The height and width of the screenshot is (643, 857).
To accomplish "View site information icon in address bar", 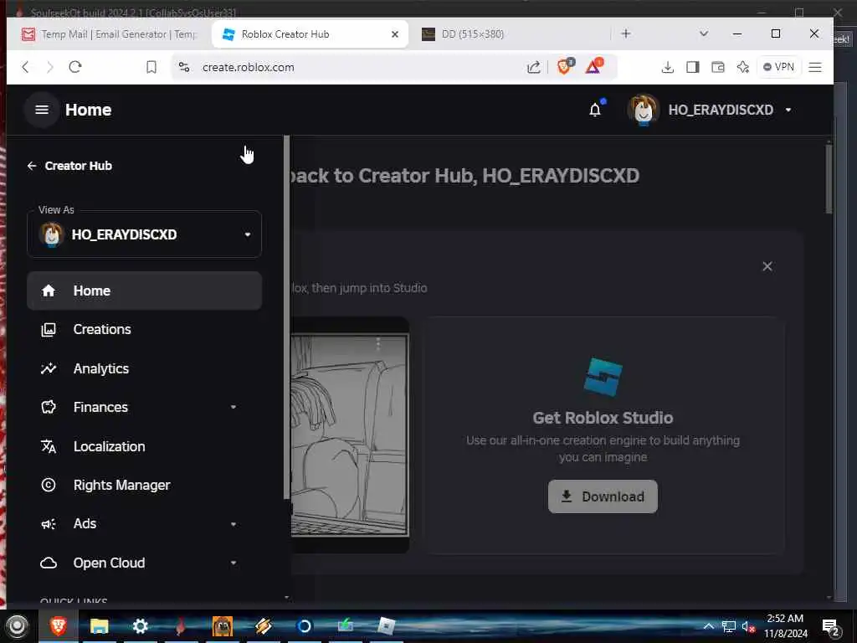I will pyautogui.click(x=184, y=67).
